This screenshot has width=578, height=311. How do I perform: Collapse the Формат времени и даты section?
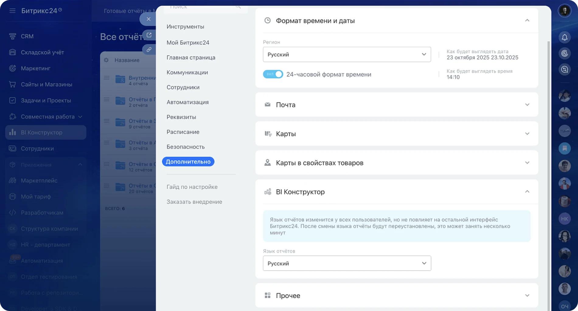point(527,21)
